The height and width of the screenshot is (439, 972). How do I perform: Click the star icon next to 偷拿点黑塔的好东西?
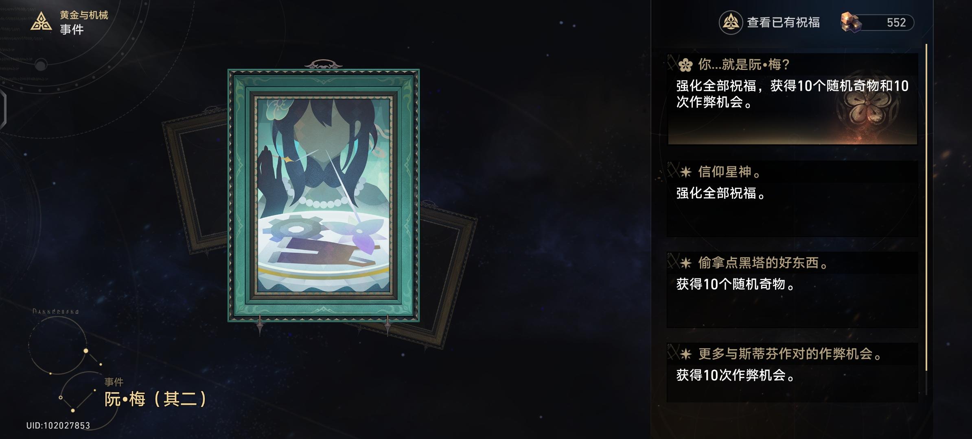[686, 263]
